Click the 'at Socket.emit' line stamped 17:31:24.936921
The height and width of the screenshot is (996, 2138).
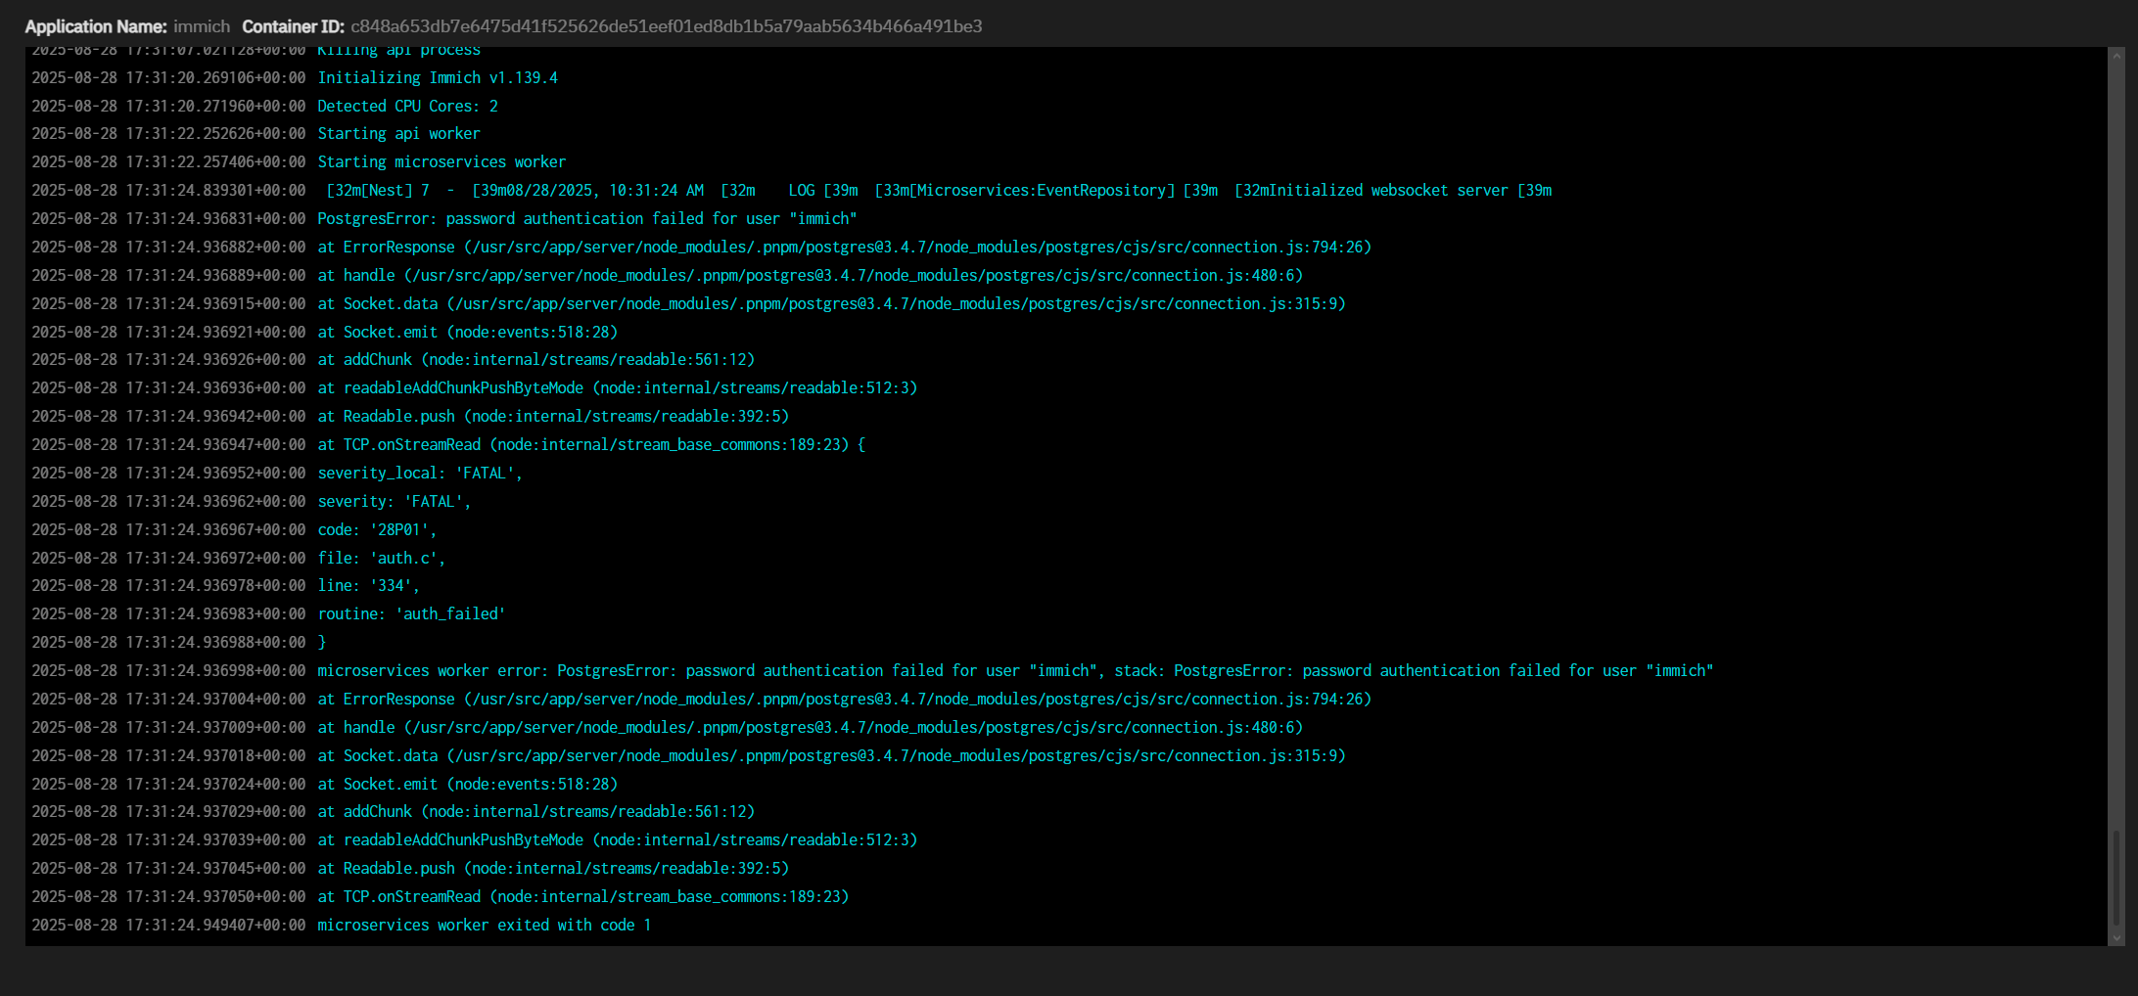pyautogui.click(x=467, y=333)
